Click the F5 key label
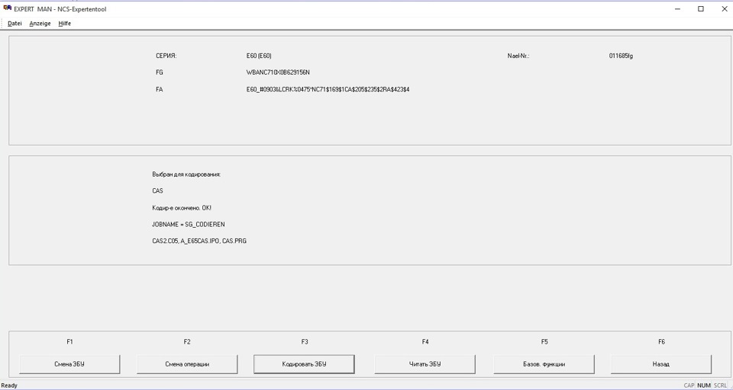This screenshot has width=733, height=390. tap(544, 342)
